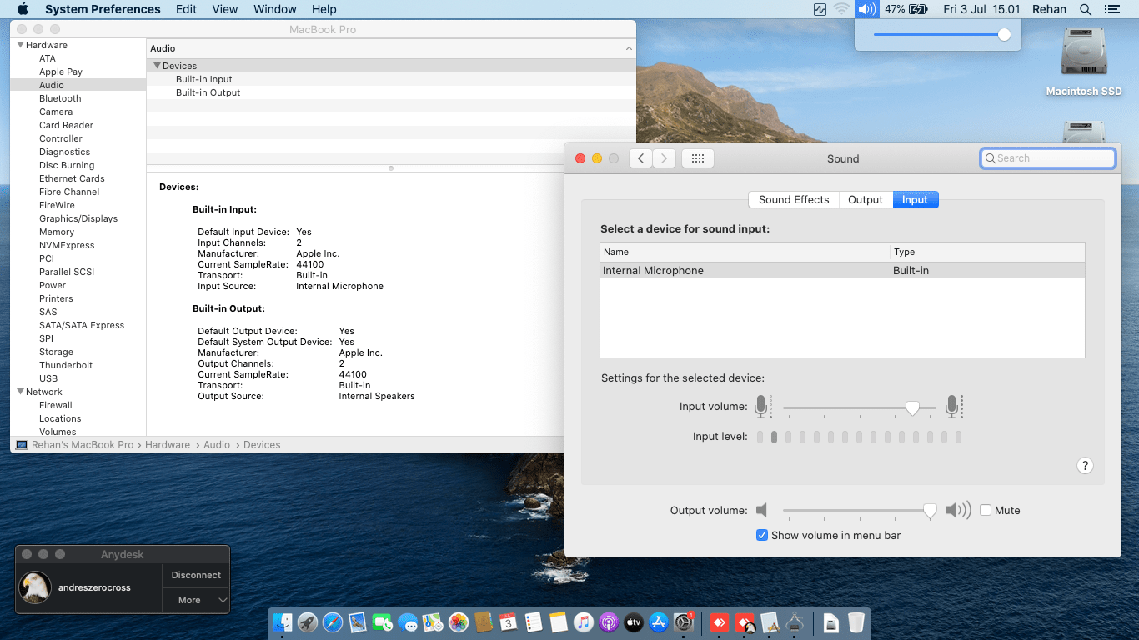Screen dimensions: 1139x640
Task: Switch to the Output tab
Action: pos(865,200)
